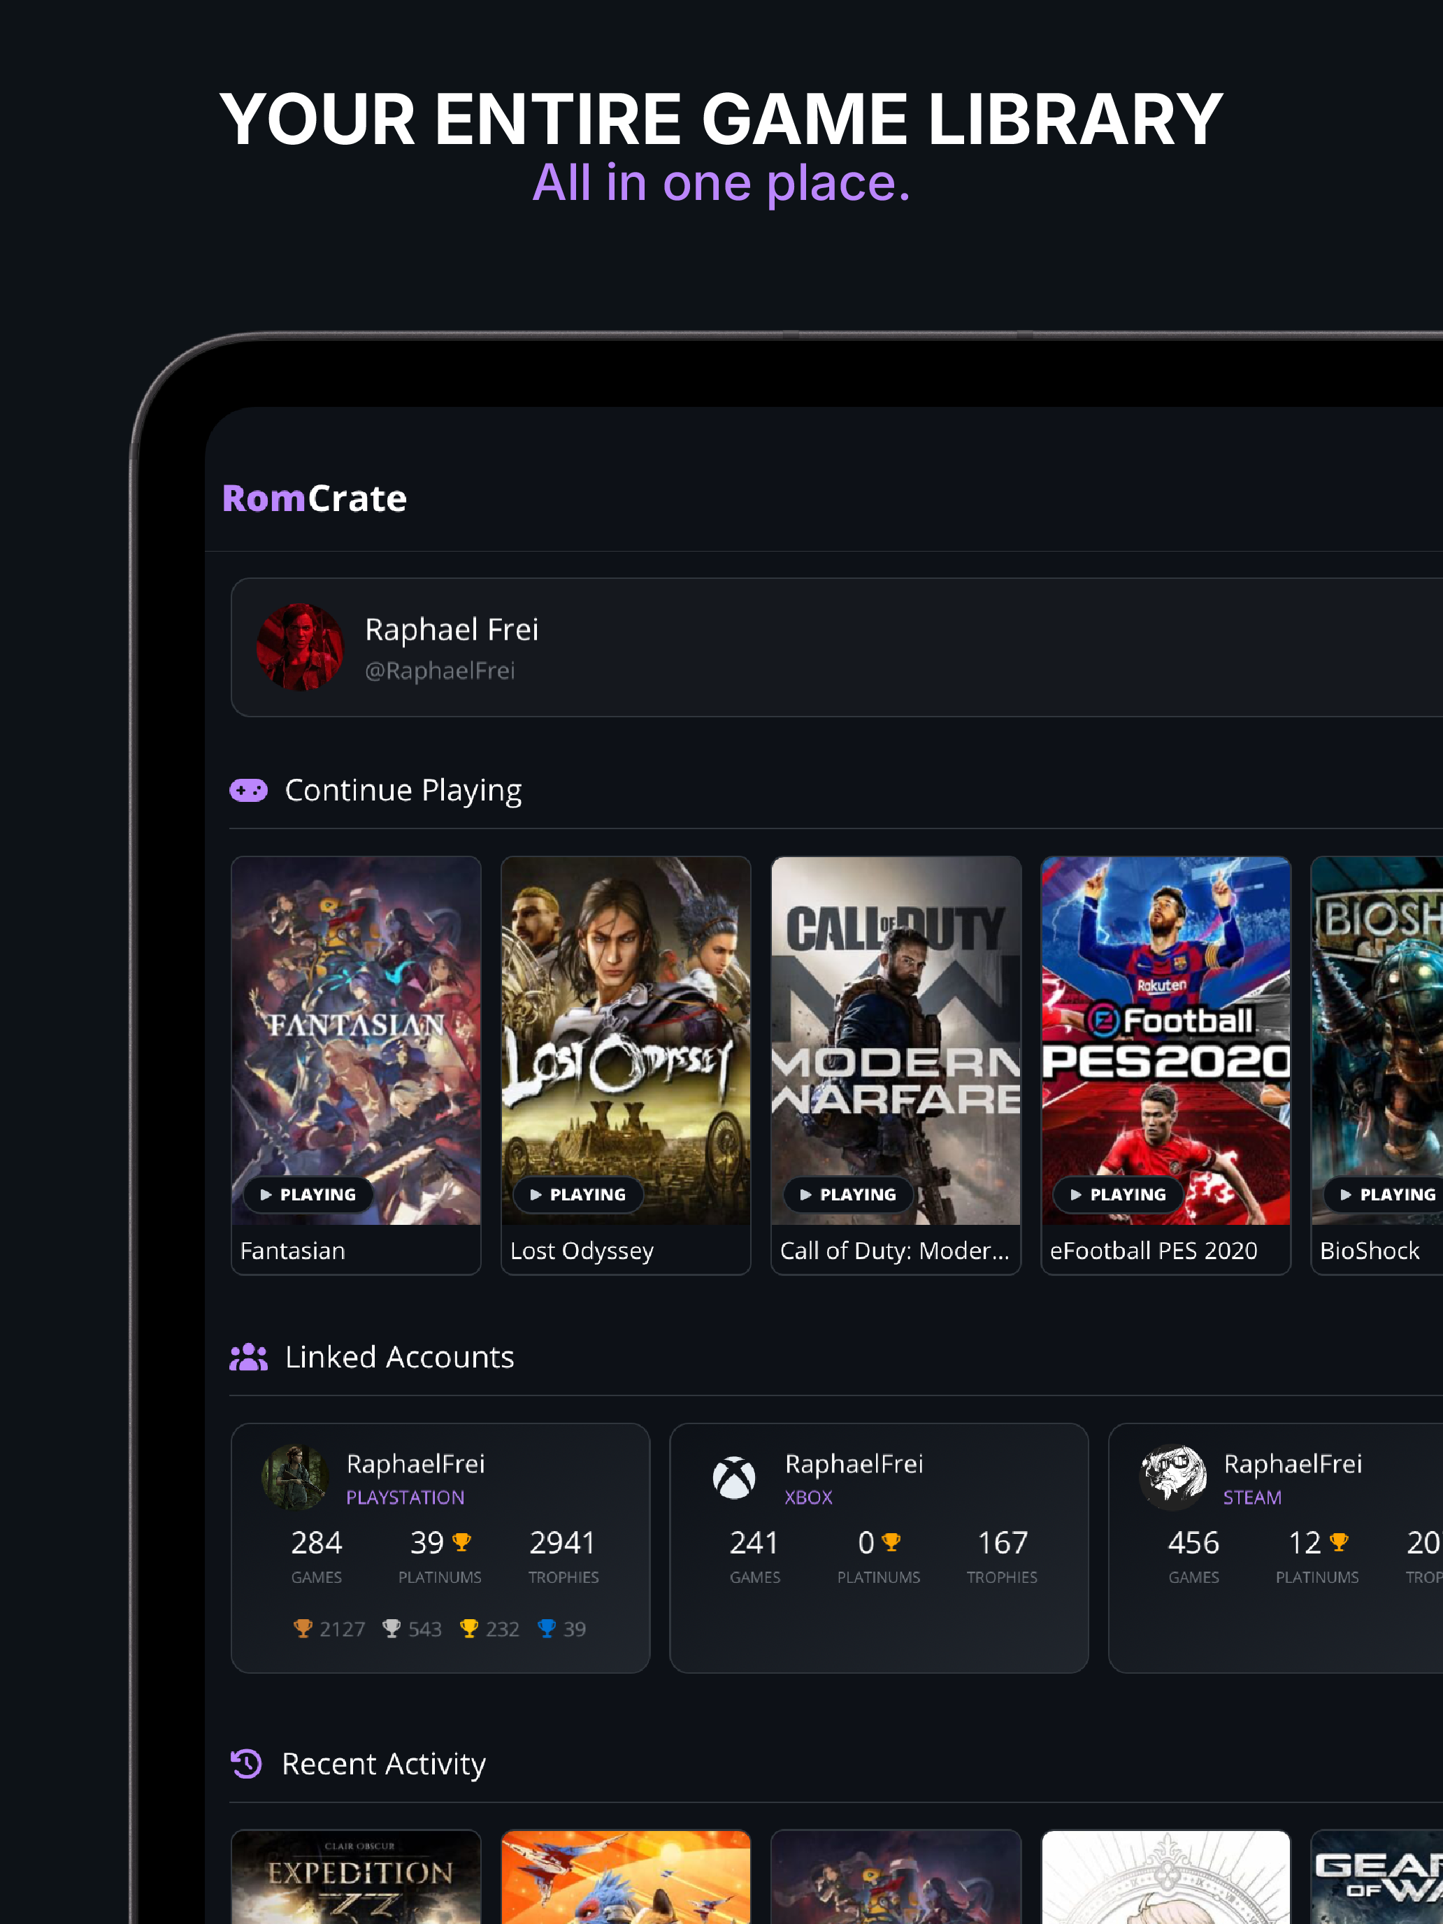Click the RomCrate logo

(314, 498)
